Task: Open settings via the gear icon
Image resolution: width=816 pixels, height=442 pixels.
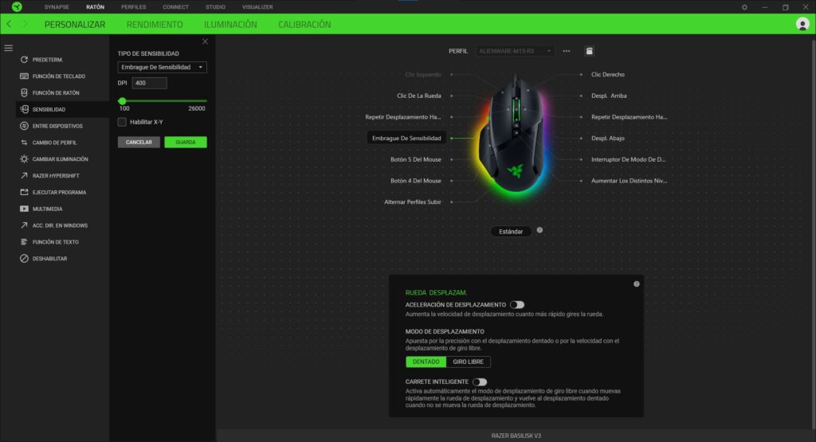Action: coord(744,7)
